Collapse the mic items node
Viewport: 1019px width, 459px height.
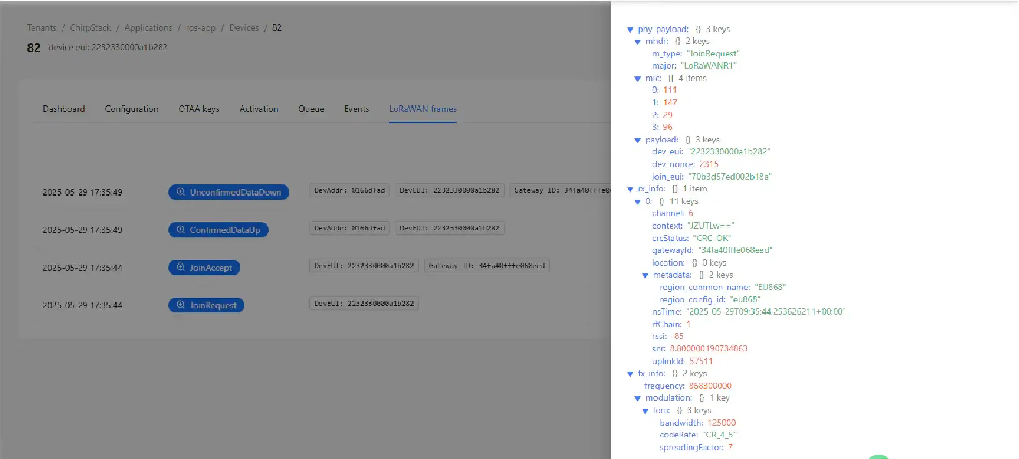[x=638, y=79]
